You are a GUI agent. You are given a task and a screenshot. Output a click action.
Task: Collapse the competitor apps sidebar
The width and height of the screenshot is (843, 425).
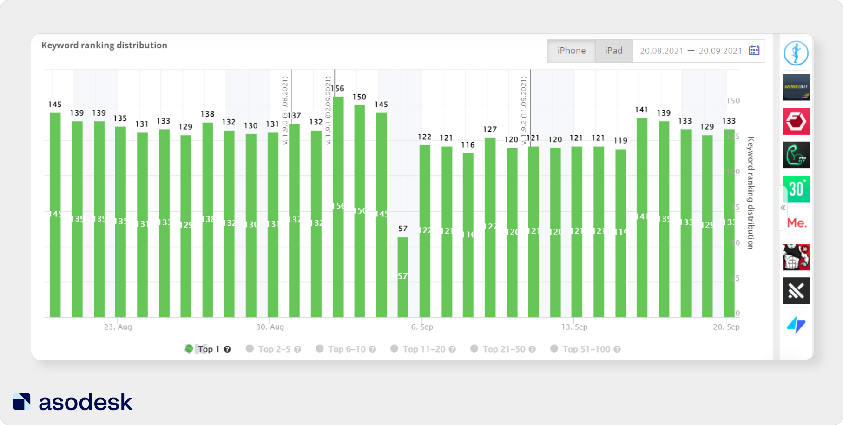[x=783, y=208]
